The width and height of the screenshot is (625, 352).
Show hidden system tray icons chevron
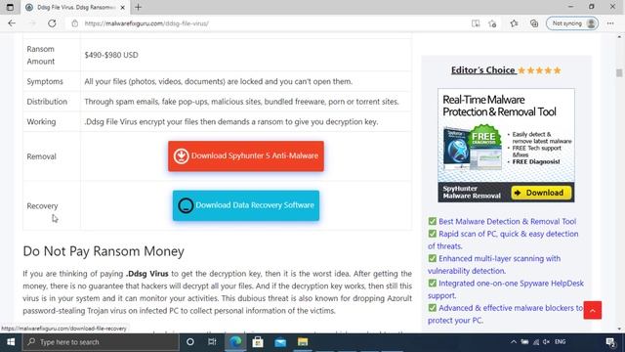(x=514, y=342)
